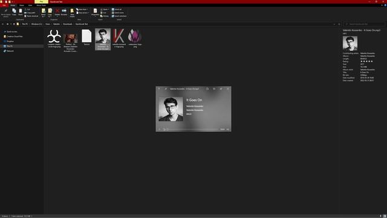The height and width of the screenshot is (218, 387).
Task: Click Edit in the Open group
Action: pyautogui.click(x=103, y=13)
